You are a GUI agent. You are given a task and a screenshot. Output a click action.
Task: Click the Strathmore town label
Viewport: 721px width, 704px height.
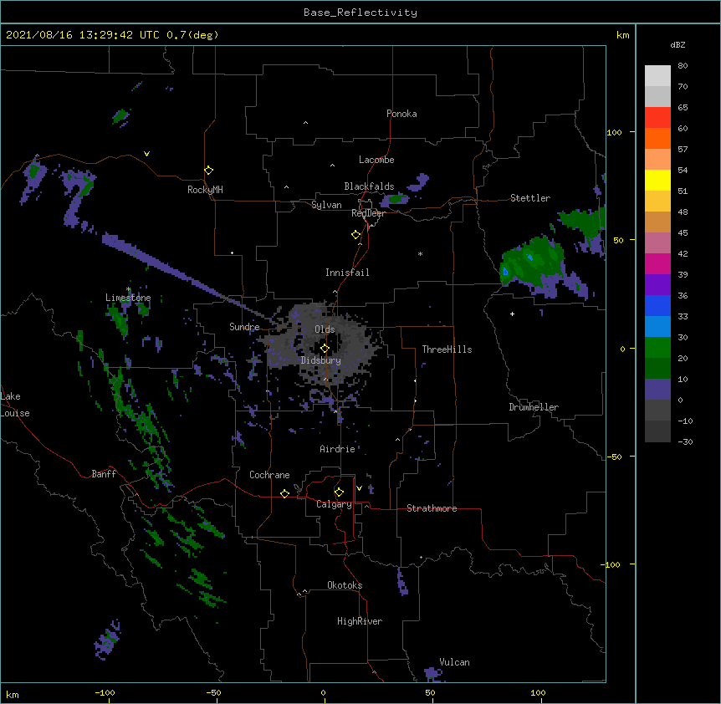point(432,508)
